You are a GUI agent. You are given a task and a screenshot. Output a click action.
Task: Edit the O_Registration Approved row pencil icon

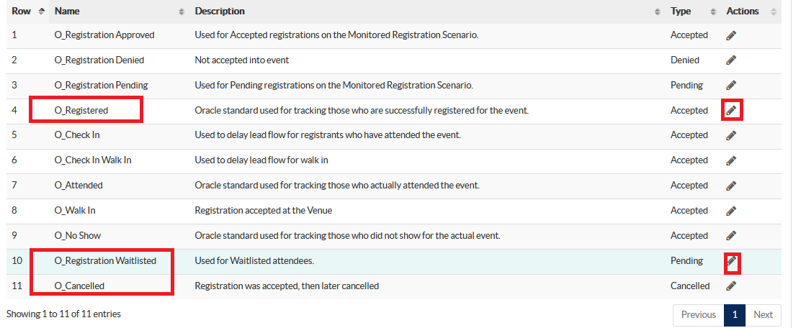click(731, 35)
